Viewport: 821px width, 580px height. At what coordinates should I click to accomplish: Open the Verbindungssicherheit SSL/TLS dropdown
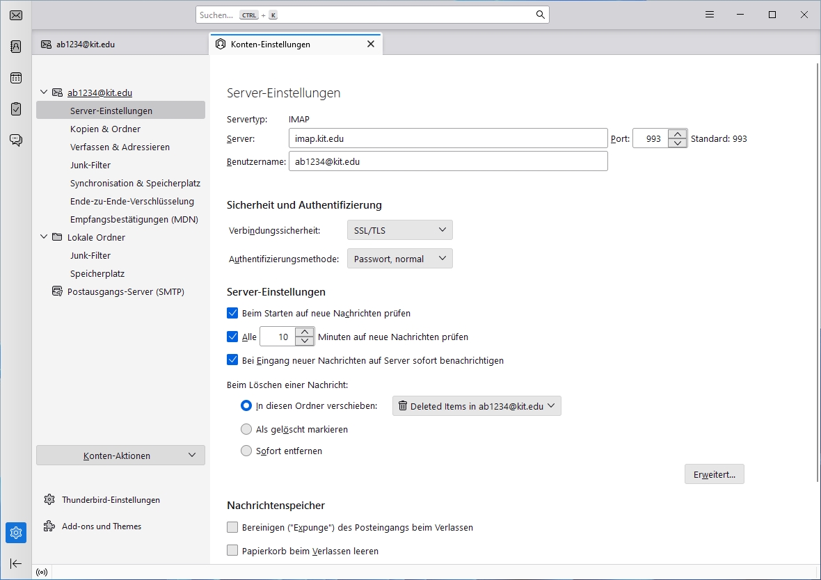coord(399,230)
